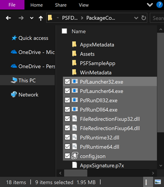Screen dimensions: 164x187
Task: Click PSFD... breadcrumb in address bar
Action: pyautogui.click(x=70, y=18)
